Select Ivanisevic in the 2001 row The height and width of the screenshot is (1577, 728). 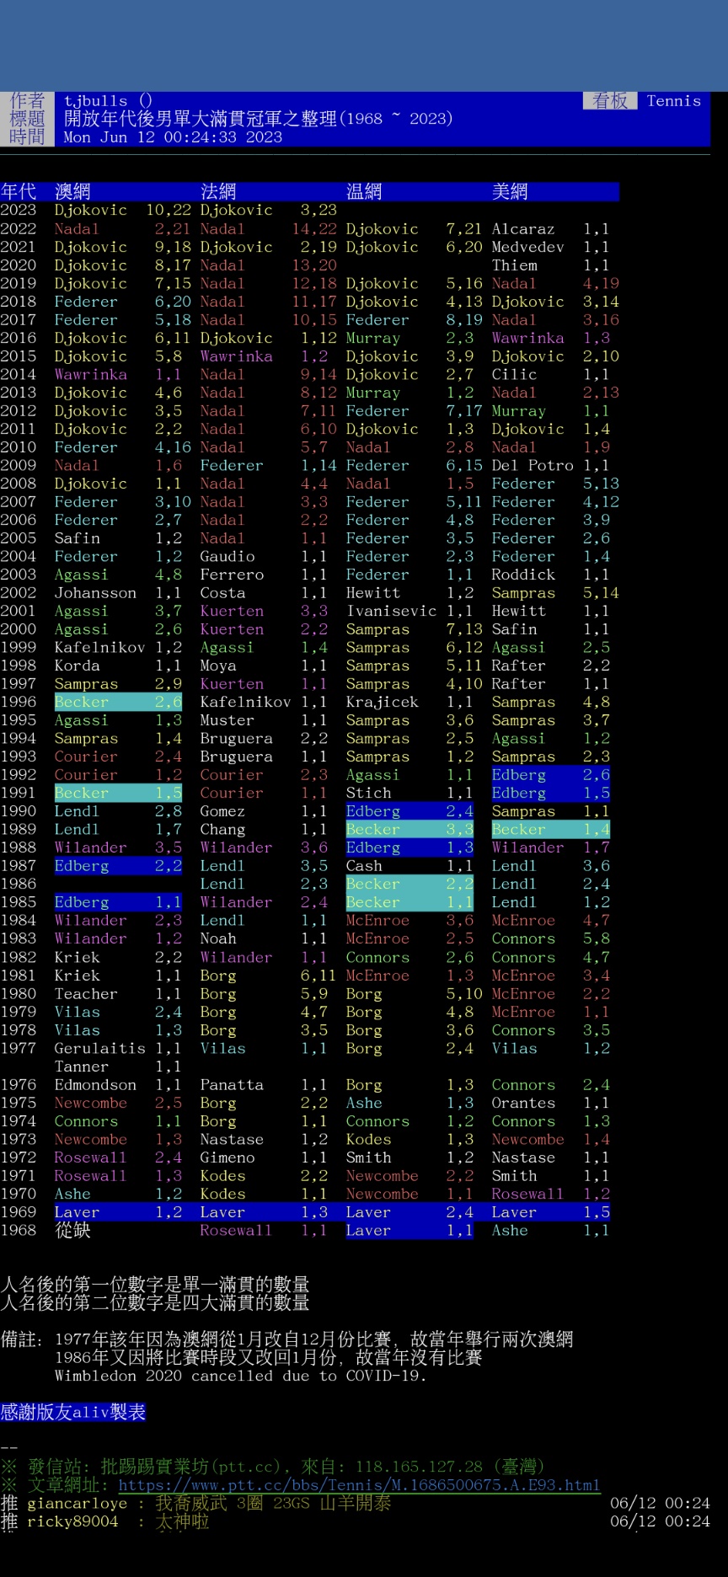coord(391,611)
